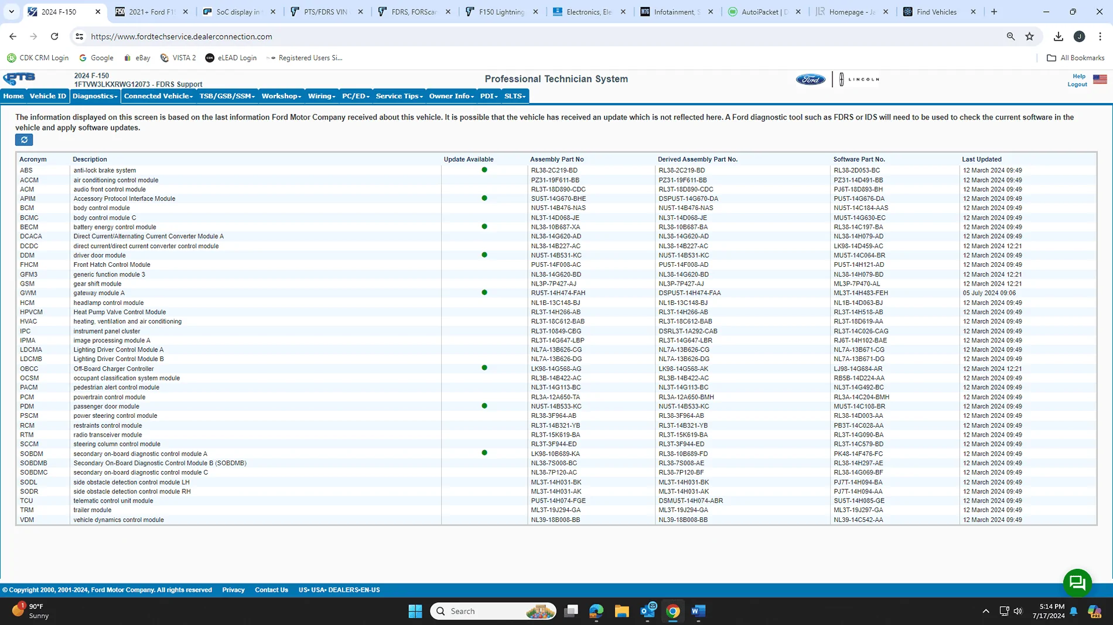
Task: Click the zoom magnifier in address bar
Action: pos(1010,36)
